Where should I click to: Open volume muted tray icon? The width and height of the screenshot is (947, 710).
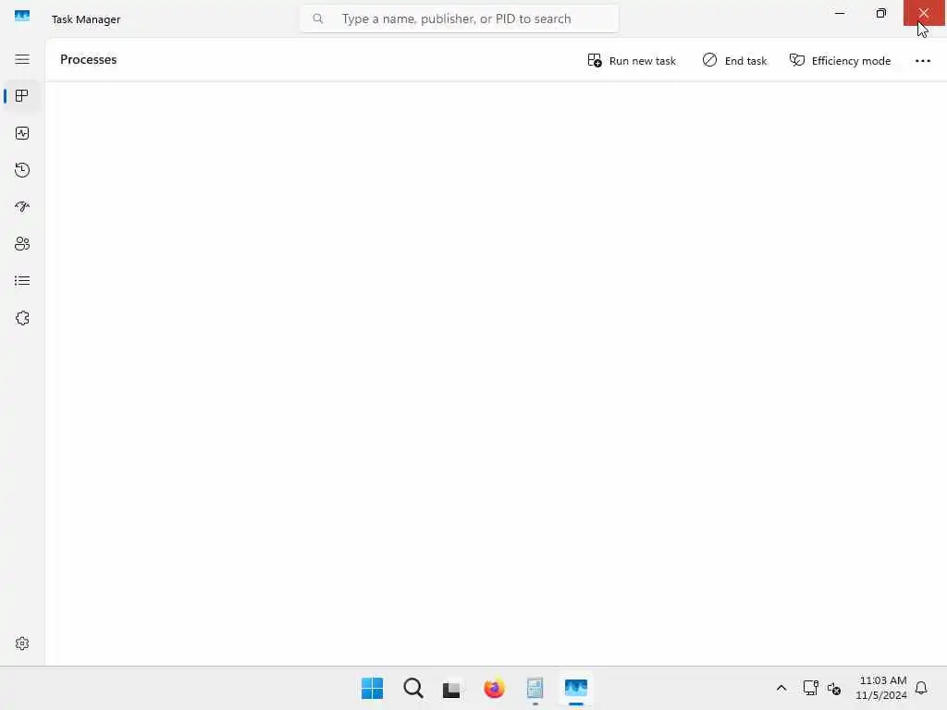834,688
